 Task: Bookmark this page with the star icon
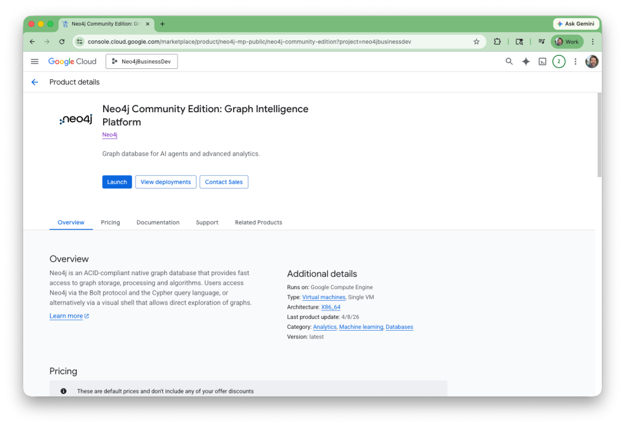coord(476,41)
